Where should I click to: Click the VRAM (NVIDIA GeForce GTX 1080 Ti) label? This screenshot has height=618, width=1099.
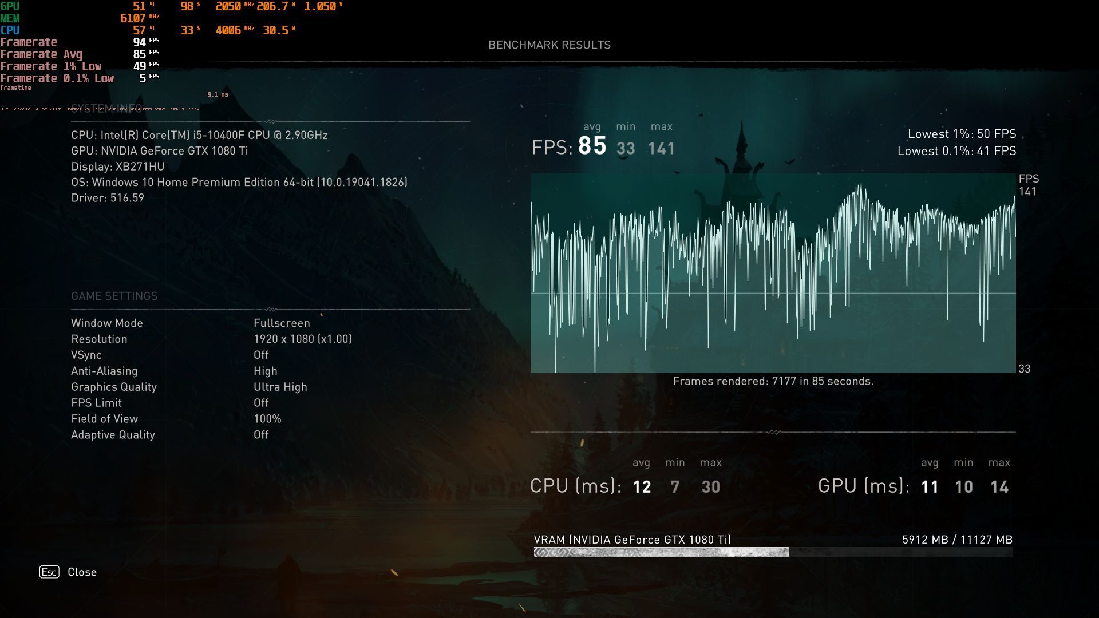[x=632, y=540]
